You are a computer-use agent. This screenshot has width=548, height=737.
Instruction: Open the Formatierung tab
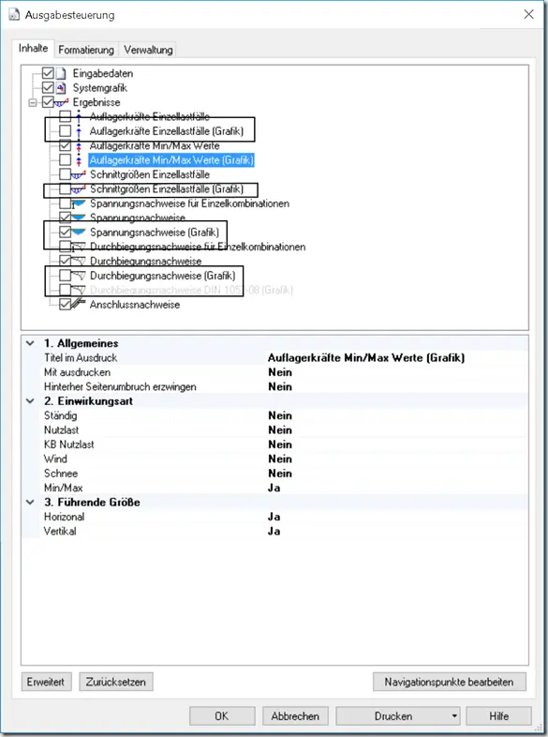(x=86, y=50)
